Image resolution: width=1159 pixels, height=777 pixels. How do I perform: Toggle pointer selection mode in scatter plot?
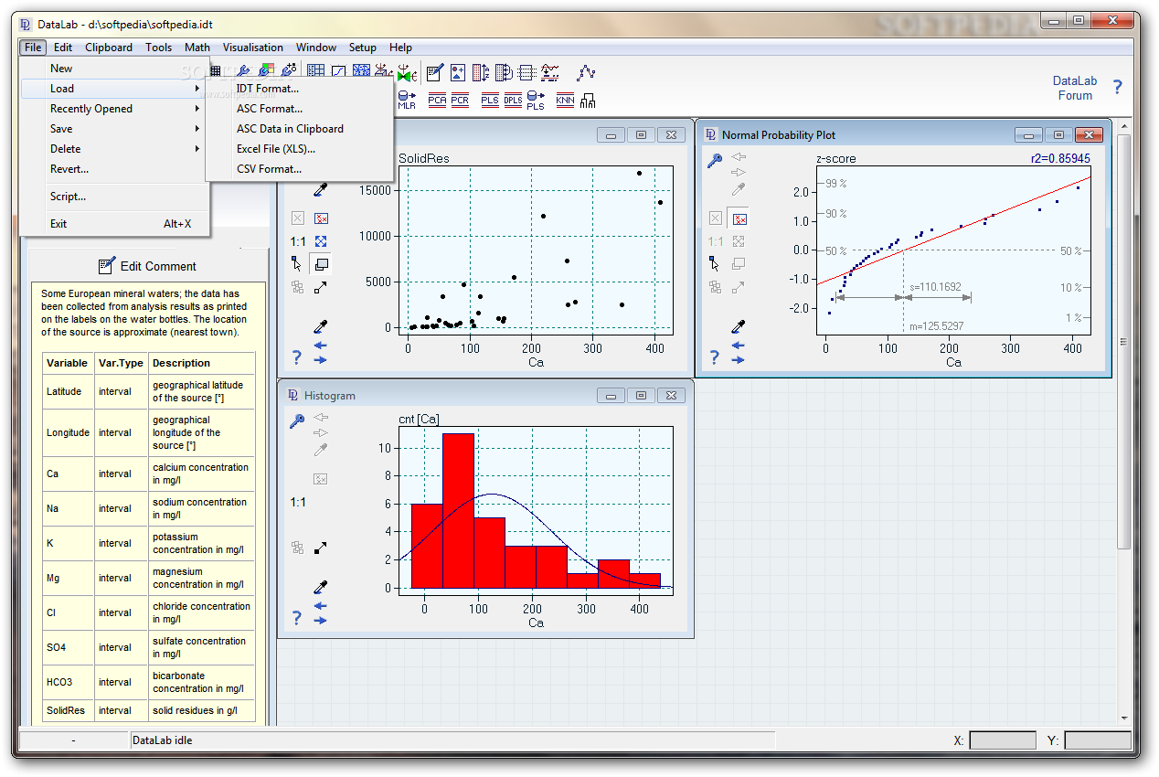click(297, 264)
